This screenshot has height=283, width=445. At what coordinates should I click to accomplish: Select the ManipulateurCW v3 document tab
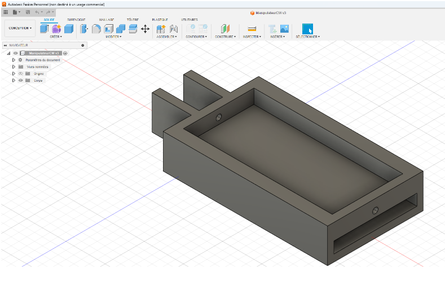(268, 13)
